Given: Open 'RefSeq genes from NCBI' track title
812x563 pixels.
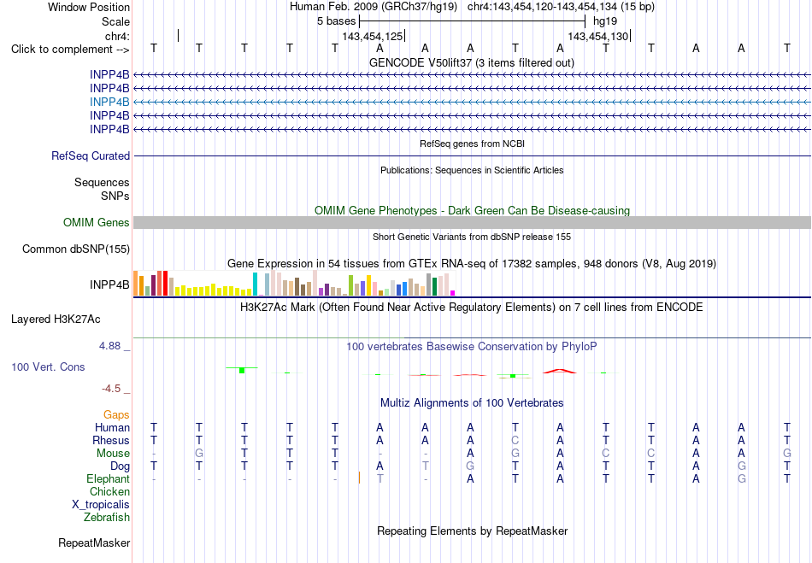Looking at the screenshot, I should (x=472, y=144).
